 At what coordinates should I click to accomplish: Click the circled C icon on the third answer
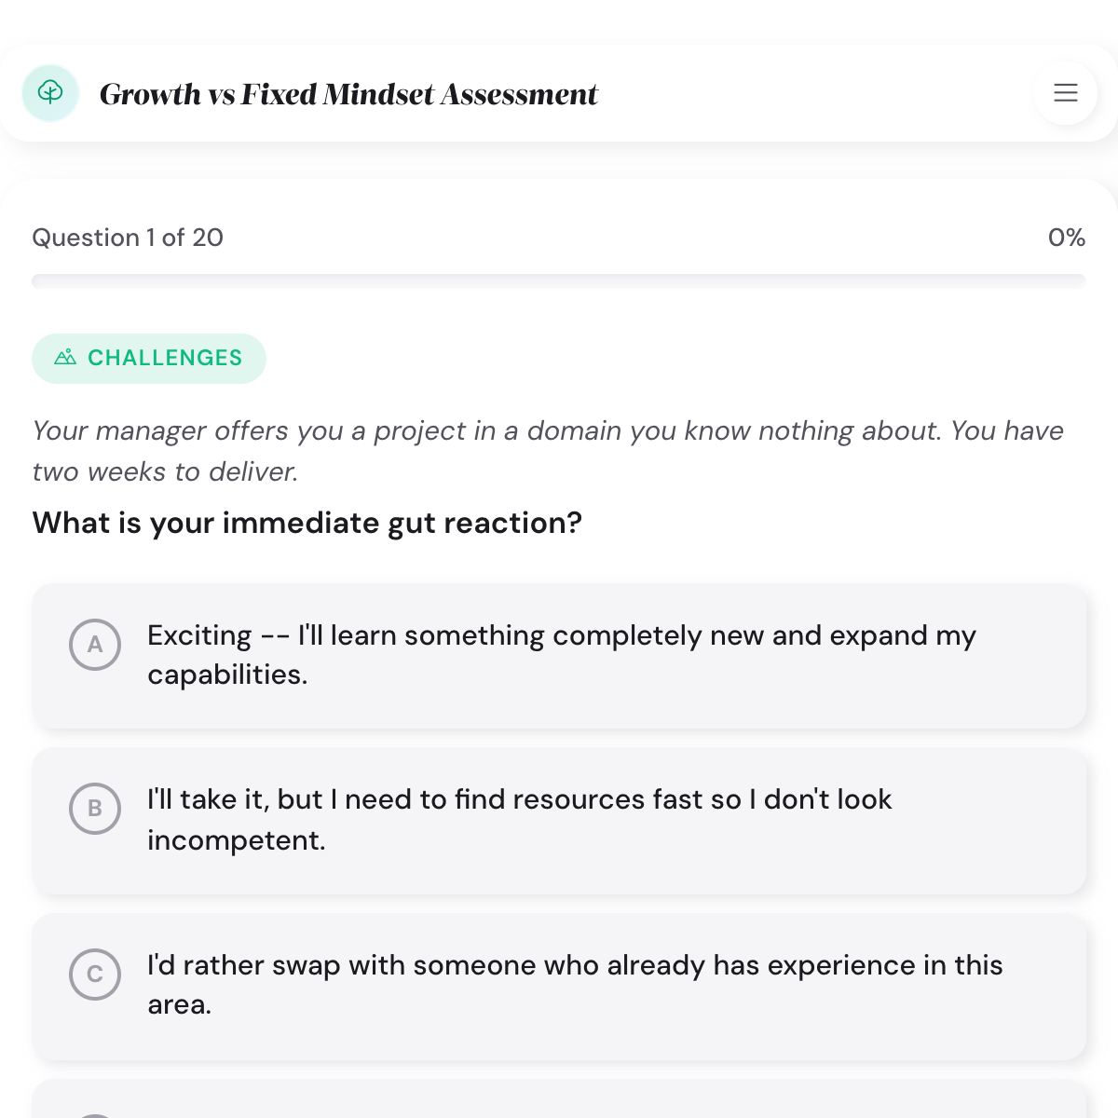(x=94, y=975)
